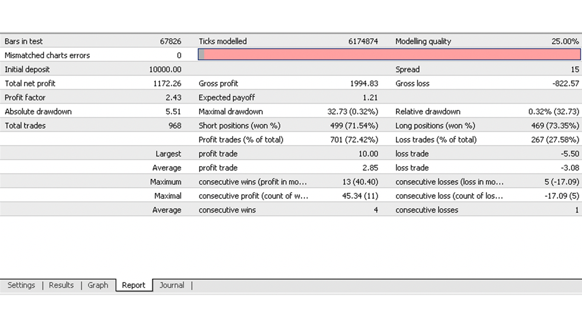
Task: Click the Expected payoff label
Action: [x=227, y=98]
